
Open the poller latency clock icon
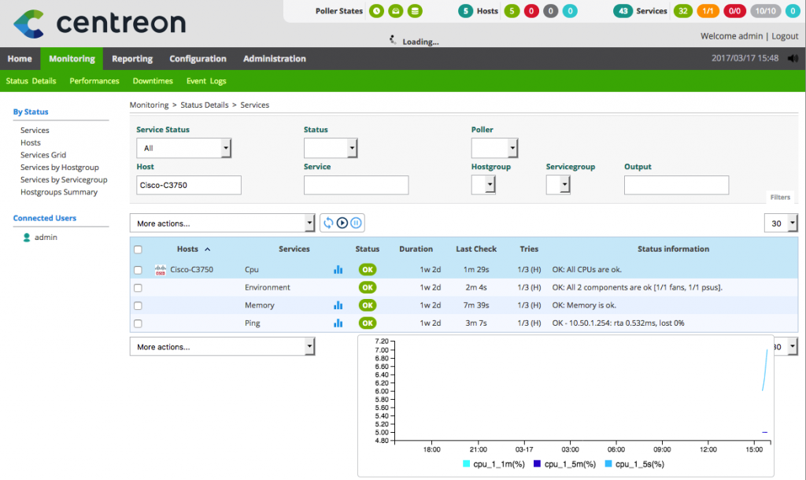[376, 11]
